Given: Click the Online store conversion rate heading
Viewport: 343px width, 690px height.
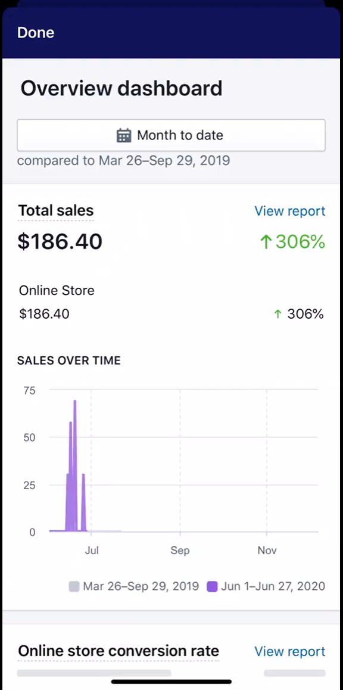Looking at the screenshot, I should pos(119,651).
